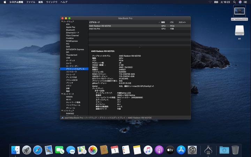Screen dimensions: 251x157
Task: Select FireWire in sidebar
Action: pos(70,38)
